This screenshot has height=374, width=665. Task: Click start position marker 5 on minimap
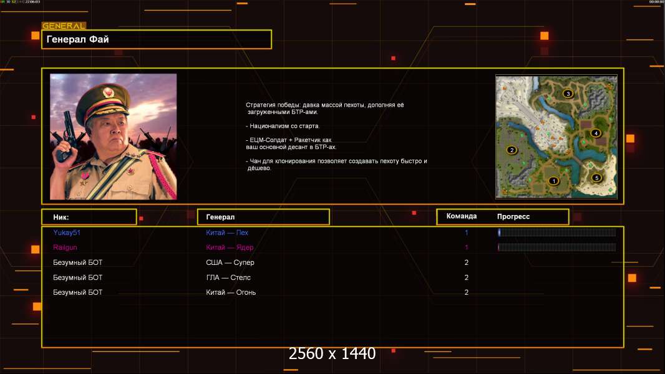click(x=597, y=178)
